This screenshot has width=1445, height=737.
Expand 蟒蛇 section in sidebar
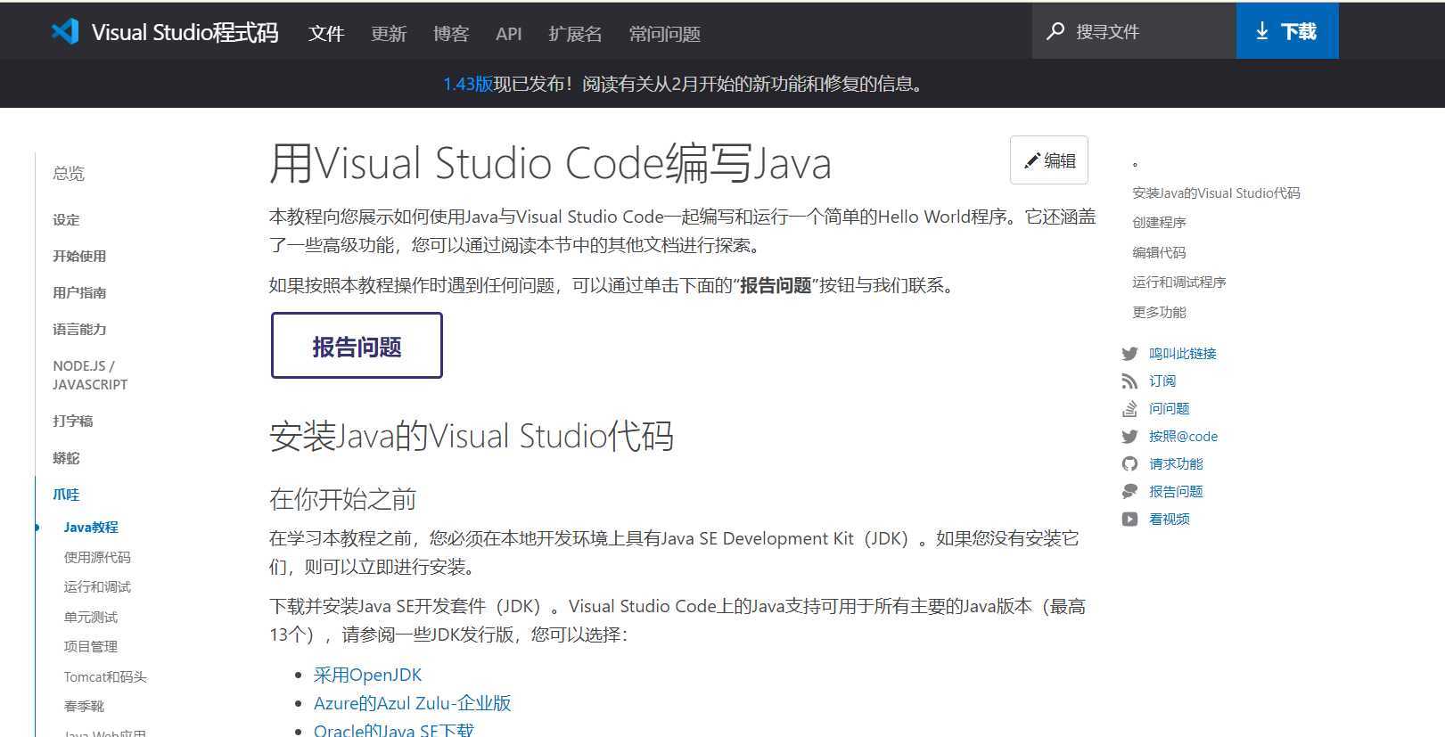click(x=66, y=459)
